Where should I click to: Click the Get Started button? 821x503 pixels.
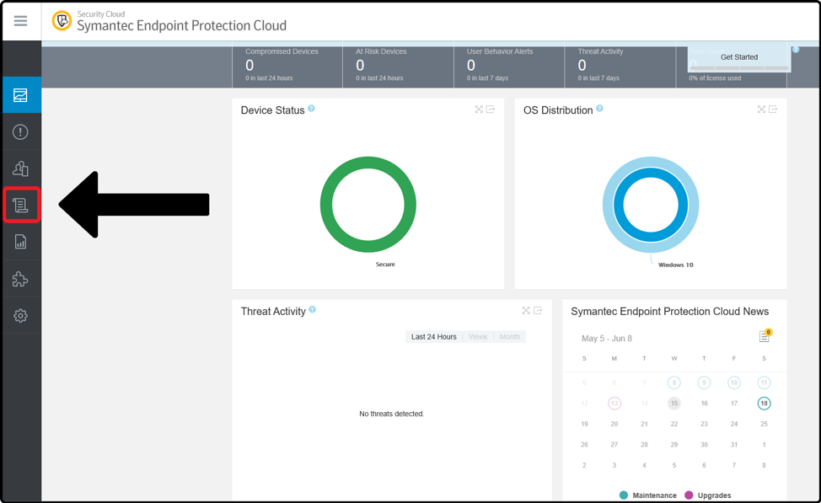click(738, 57)
